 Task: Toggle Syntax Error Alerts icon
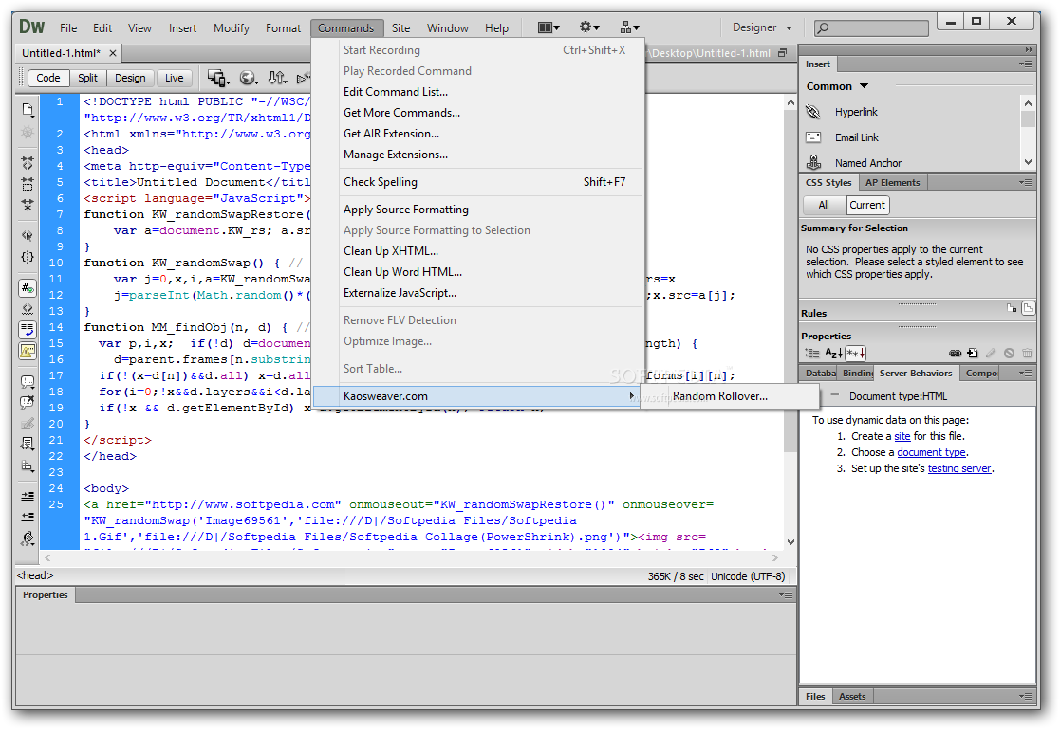pyautogui.click(x=27, y=351)
